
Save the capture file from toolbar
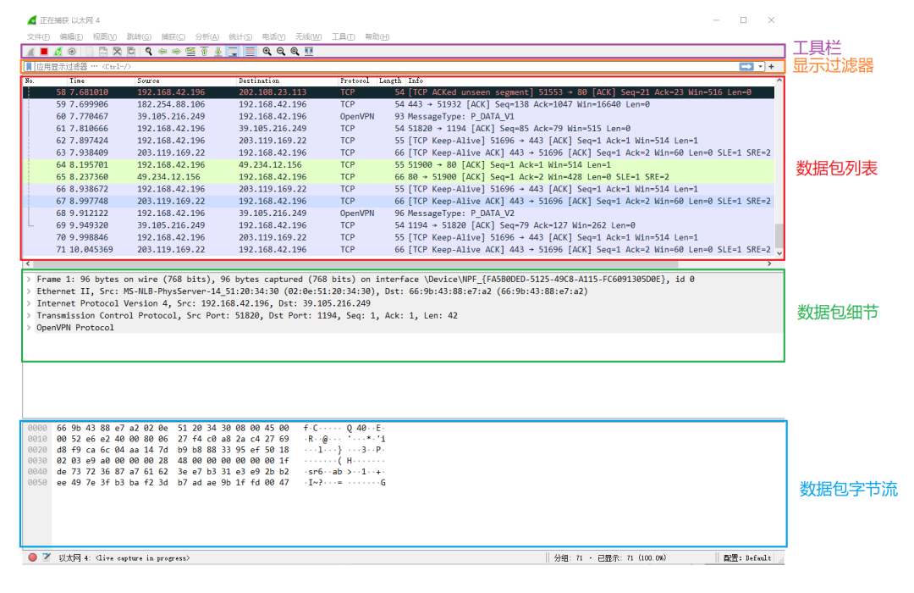[x=103, y=52]
